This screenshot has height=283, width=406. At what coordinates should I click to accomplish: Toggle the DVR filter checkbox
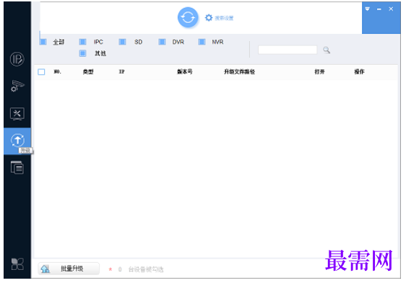(x=162, y=42)
